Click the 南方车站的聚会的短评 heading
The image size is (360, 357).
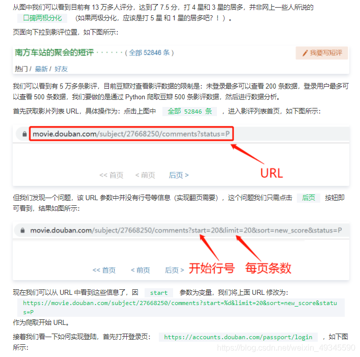(54, 52)
